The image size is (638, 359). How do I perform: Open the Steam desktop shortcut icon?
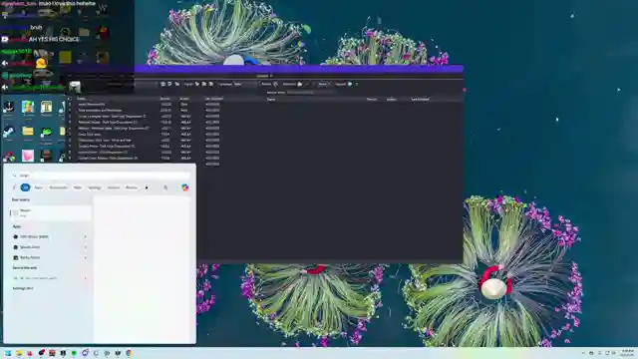9,133
